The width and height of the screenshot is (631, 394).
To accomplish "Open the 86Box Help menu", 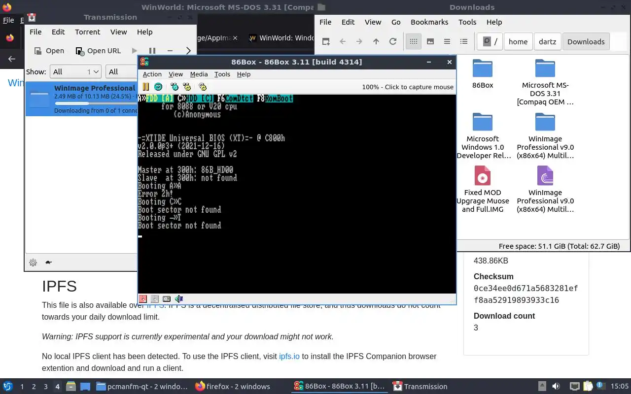I will click(x=244, y=74).
